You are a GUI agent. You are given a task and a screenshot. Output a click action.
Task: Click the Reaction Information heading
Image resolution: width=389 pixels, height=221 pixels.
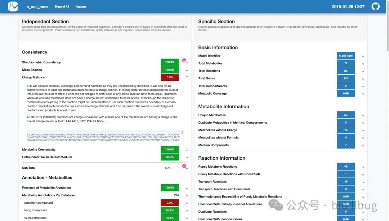pyautogui.click(x=222, y=158)
